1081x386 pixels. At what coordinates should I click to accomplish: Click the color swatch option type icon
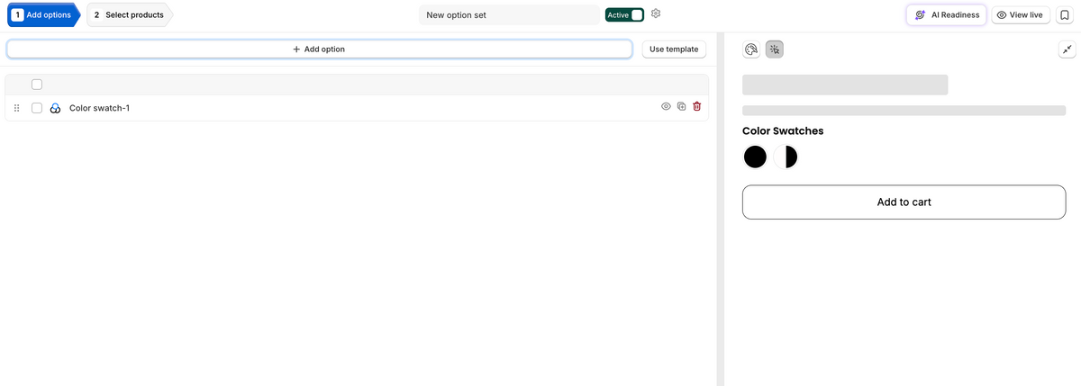point(55,108)
